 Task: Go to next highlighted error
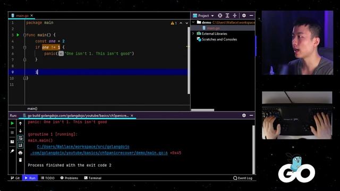[186, 23]
